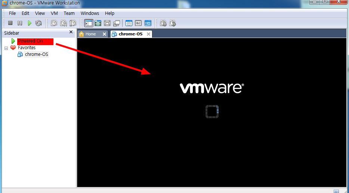Viewport: 349px width, 193px height.
Task: Open the Snapshot Manager icon
Action: pos(73,23)
